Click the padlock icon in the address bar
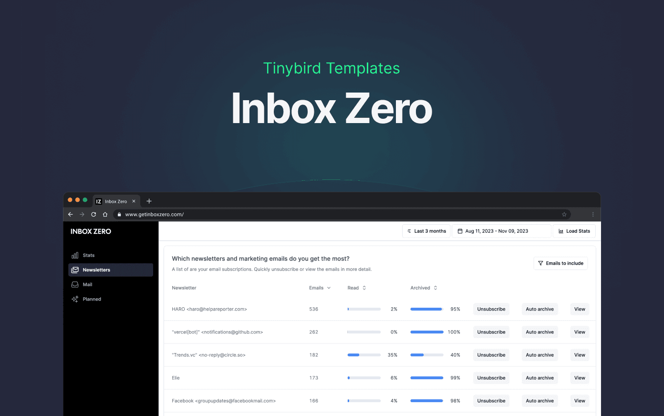 [119, 215]
